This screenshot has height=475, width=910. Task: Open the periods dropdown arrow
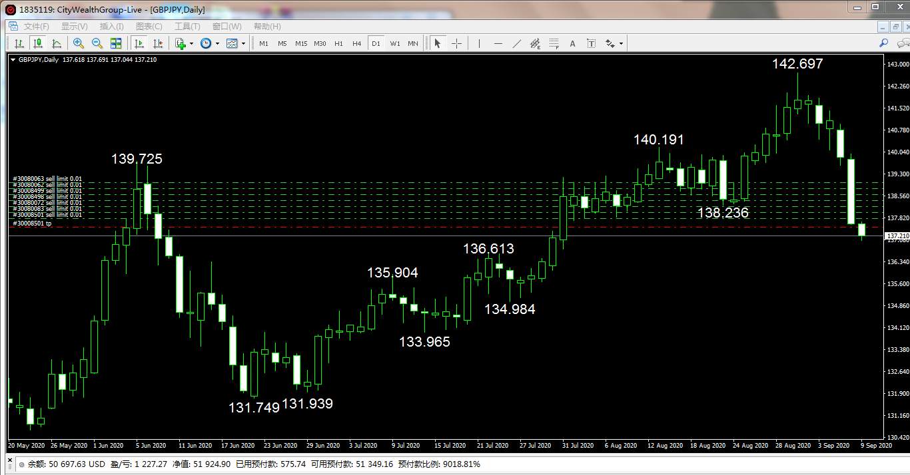tap(217, 43)
